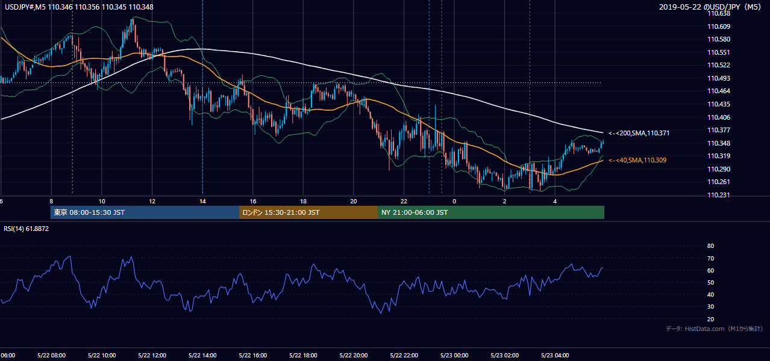Click RSI scale value 70

pos(710,258)
